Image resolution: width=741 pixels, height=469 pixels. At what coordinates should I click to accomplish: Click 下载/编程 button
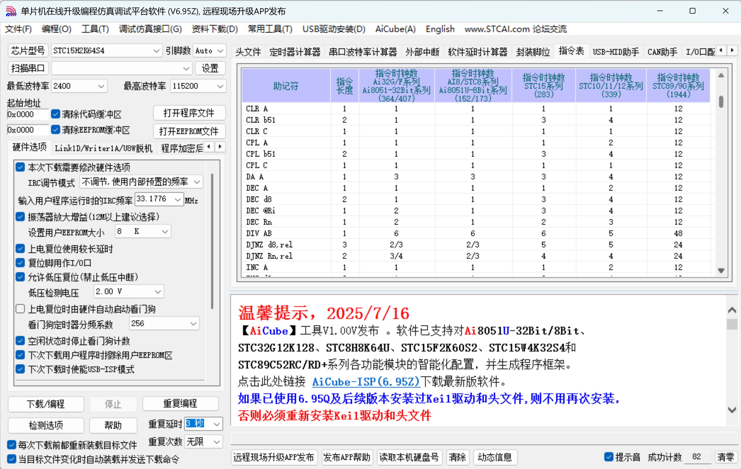click(x=46, y=404)
